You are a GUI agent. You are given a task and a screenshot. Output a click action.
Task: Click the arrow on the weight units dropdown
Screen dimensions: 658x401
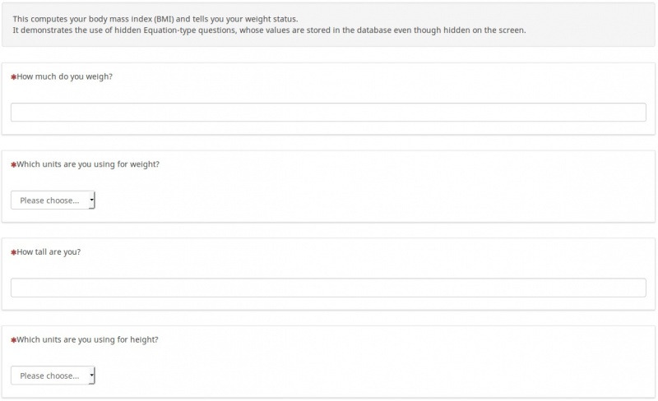point(91,200)
